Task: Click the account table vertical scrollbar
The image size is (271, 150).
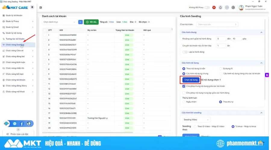Action: click(x=172, y=29)
